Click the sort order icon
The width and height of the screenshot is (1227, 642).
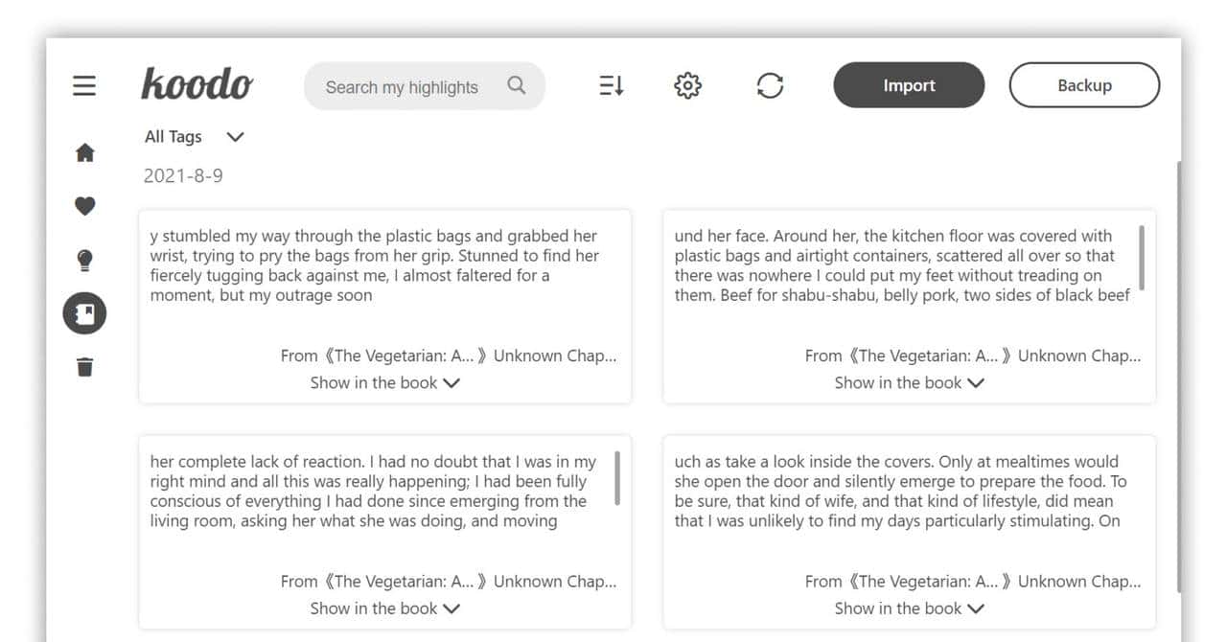click(x=612, y=86)
